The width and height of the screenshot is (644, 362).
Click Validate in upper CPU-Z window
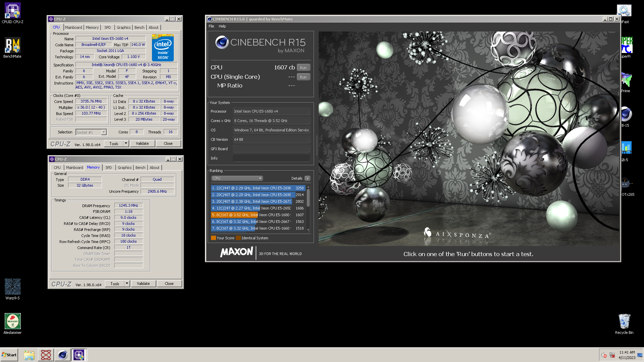(x=142, y=143)
